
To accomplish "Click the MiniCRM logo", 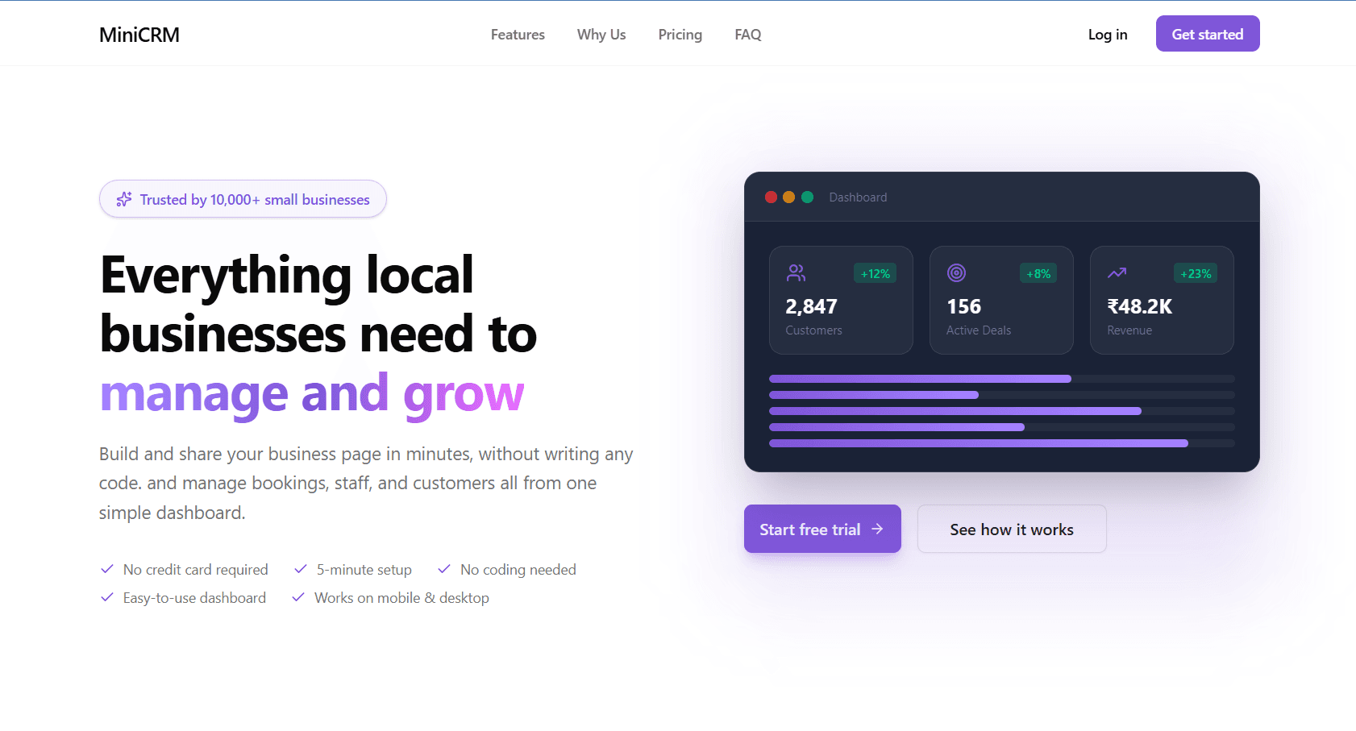I will point(139,35).
